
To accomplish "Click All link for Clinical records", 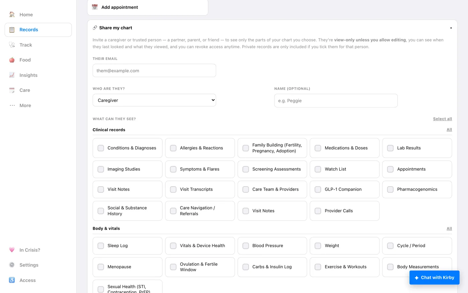I will (x=449, y=130).
